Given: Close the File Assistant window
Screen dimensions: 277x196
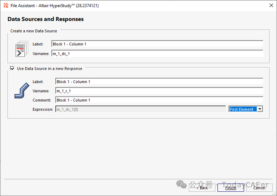Looking at the screenshot, I should (x=271, y=5).
